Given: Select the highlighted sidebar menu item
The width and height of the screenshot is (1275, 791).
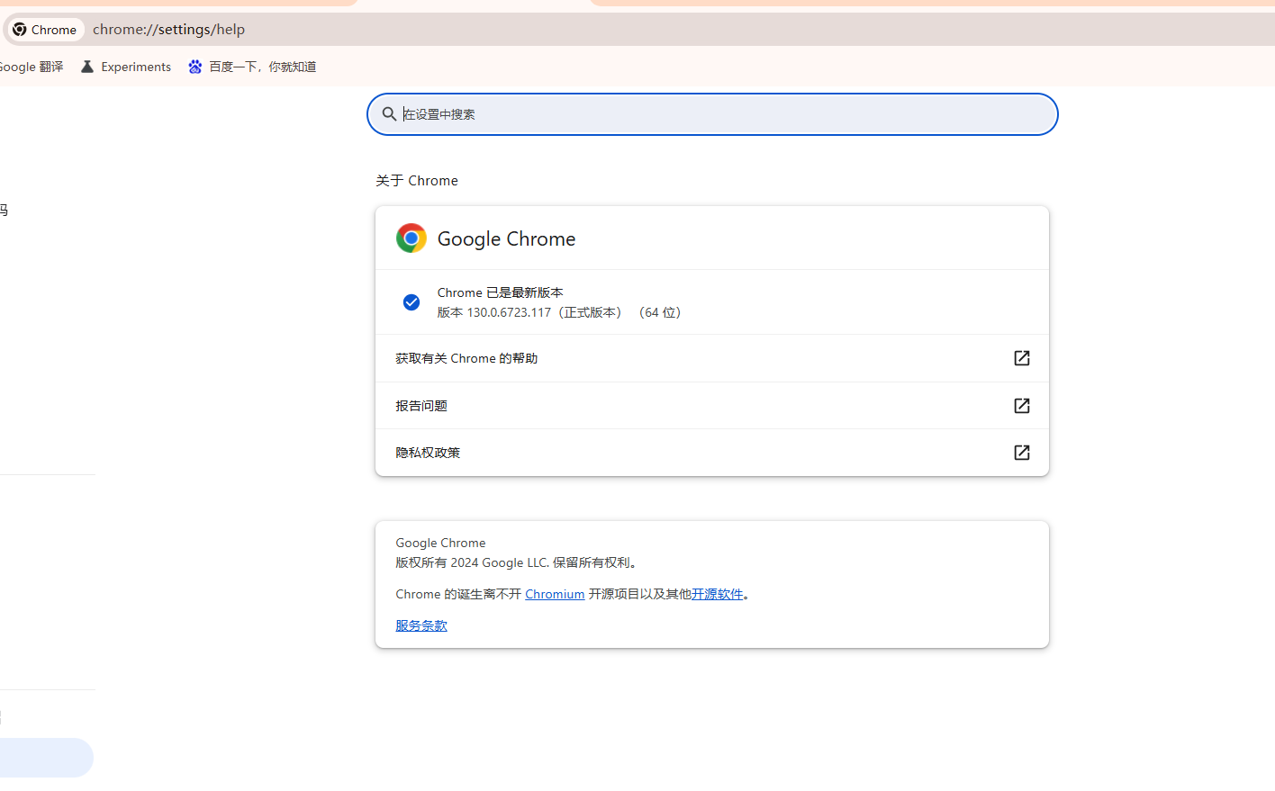Looking at the screenshot, I should (47, 758).
